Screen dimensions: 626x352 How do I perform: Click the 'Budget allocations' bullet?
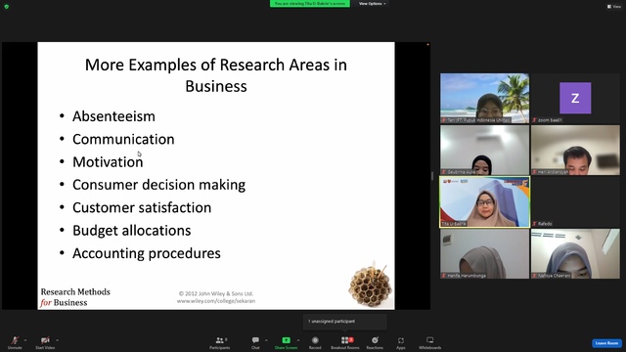132,231
